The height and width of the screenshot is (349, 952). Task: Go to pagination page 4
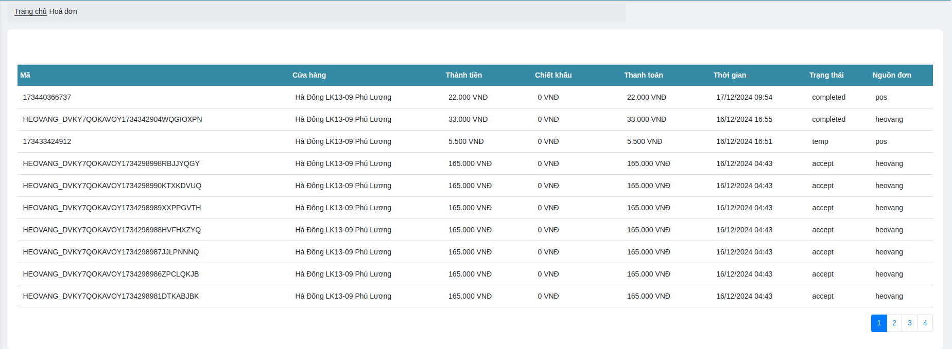[x=925, y=323]
